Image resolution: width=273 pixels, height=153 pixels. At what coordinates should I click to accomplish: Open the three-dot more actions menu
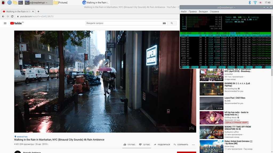[x=193, y=144]
